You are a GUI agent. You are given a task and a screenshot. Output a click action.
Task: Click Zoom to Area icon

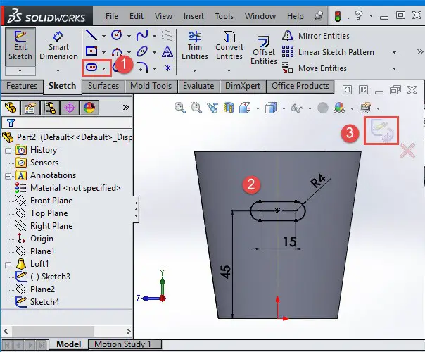196,108
